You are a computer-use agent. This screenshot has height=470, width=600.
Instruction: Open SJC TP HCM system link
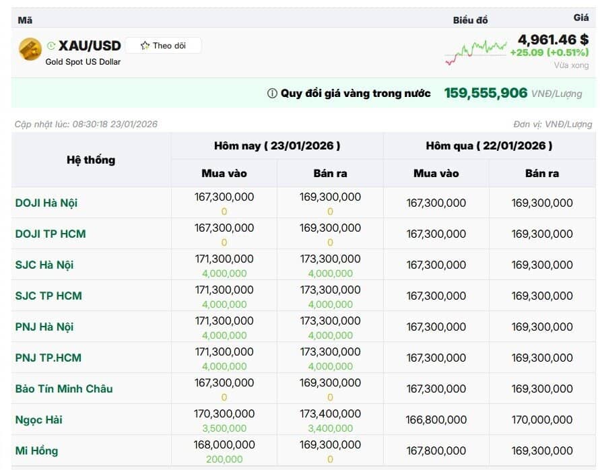pyautogui.click(x=48, y=296)
